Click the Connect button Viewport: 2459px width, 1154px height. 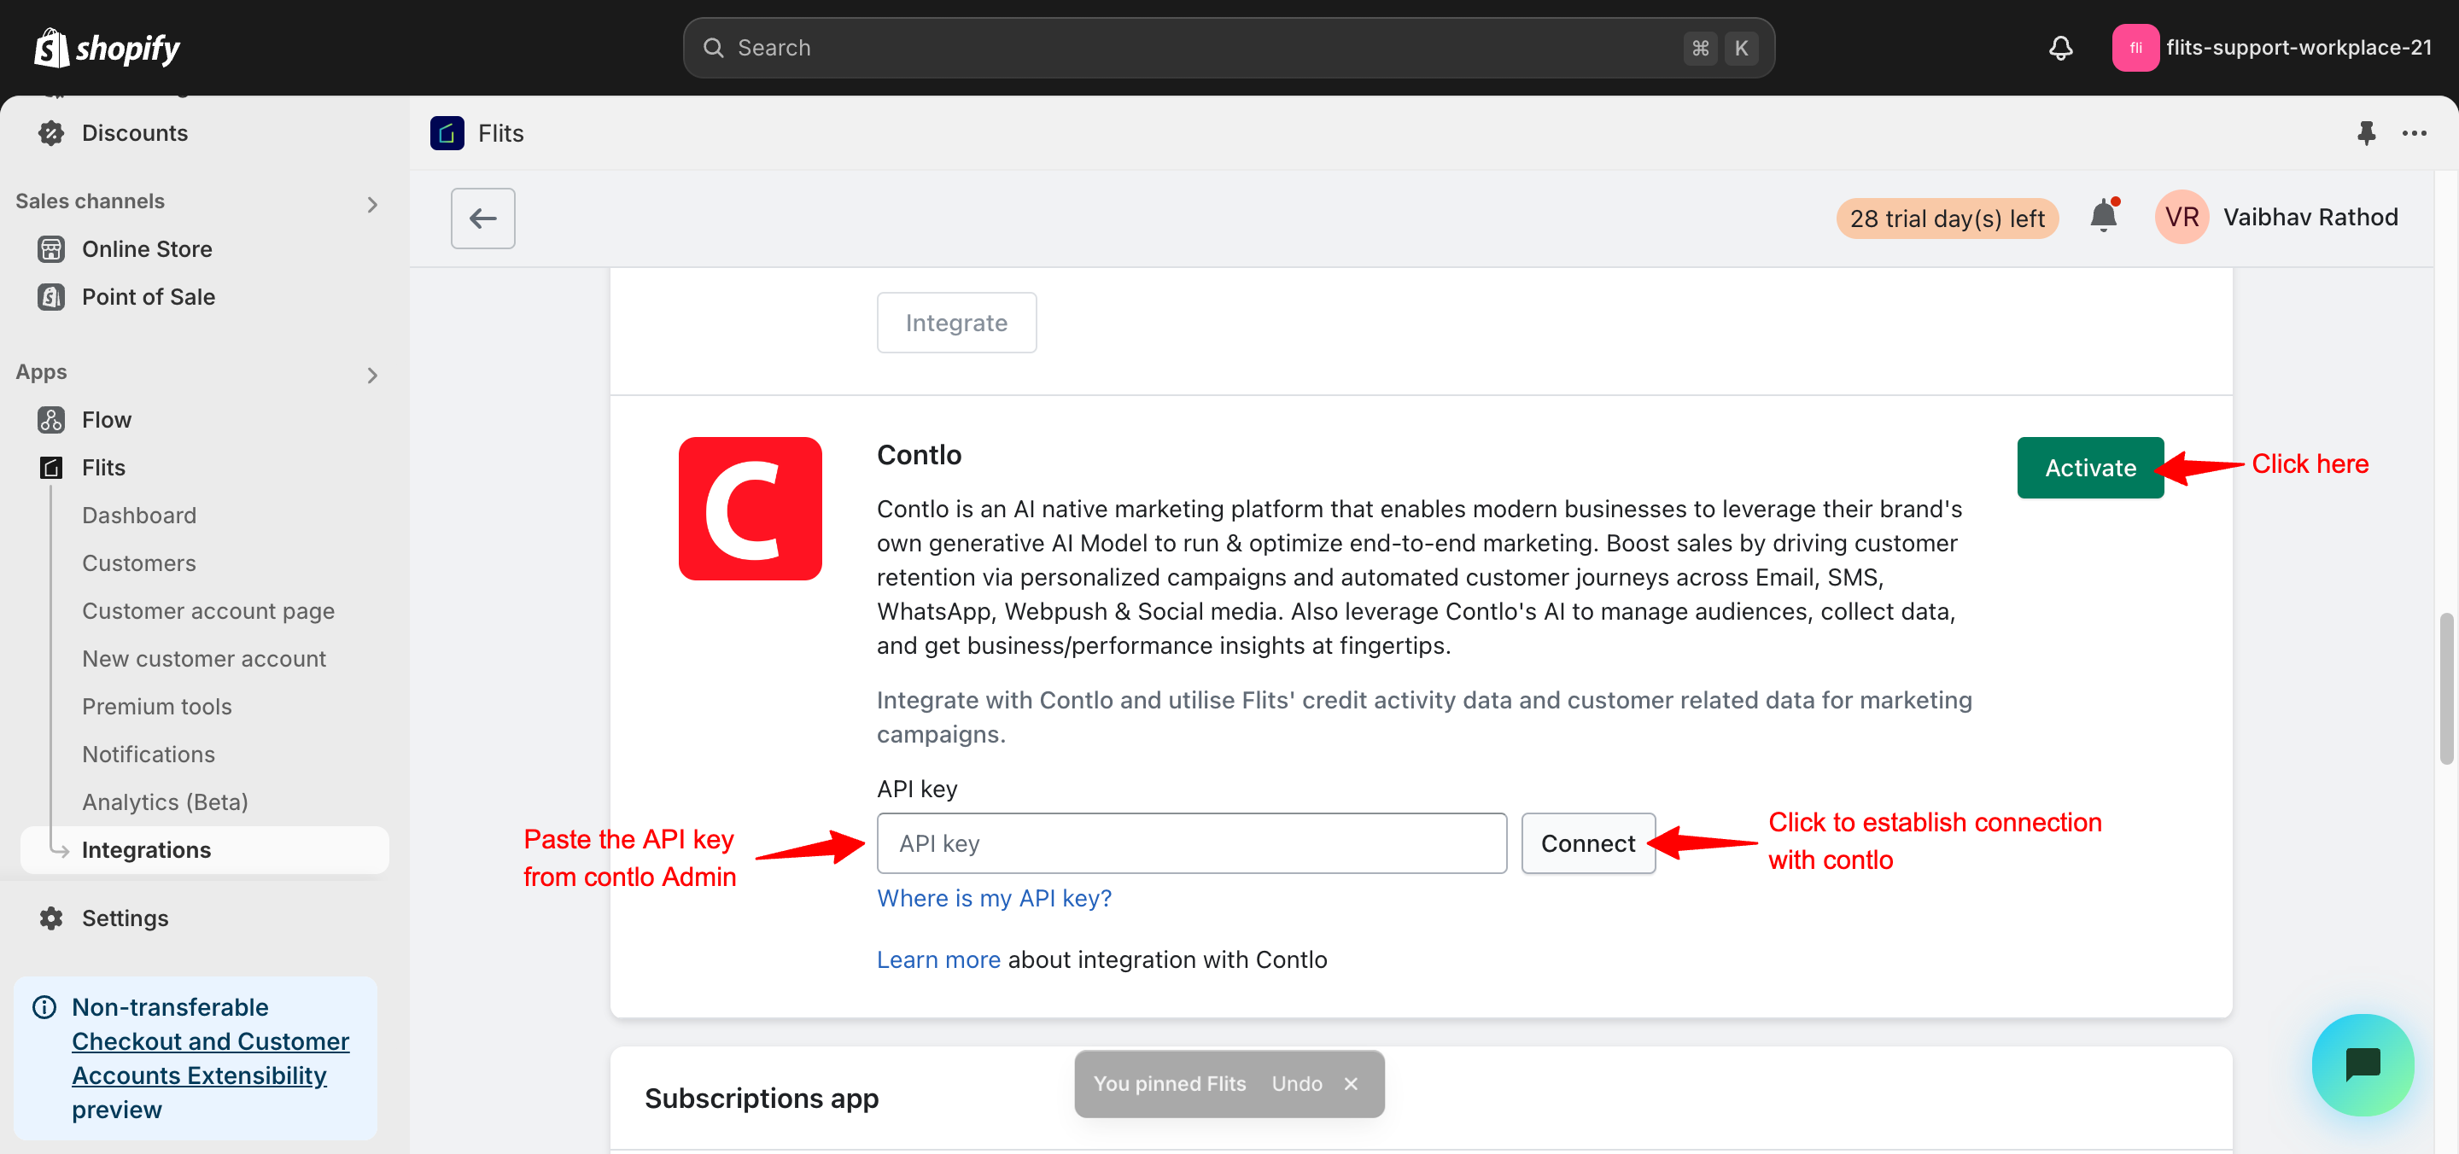point(1587,842)
